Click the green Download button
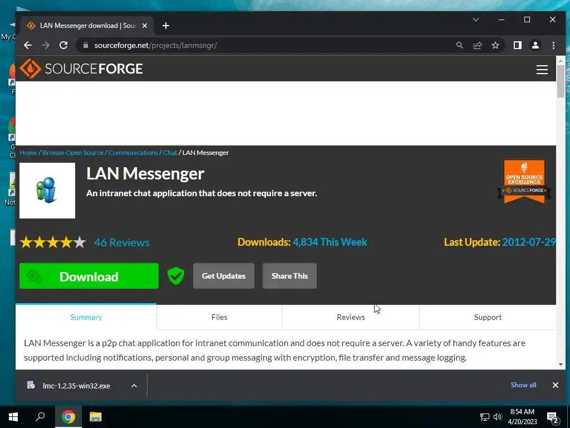This screenshot has height=428, width=570. coord(89,276)
